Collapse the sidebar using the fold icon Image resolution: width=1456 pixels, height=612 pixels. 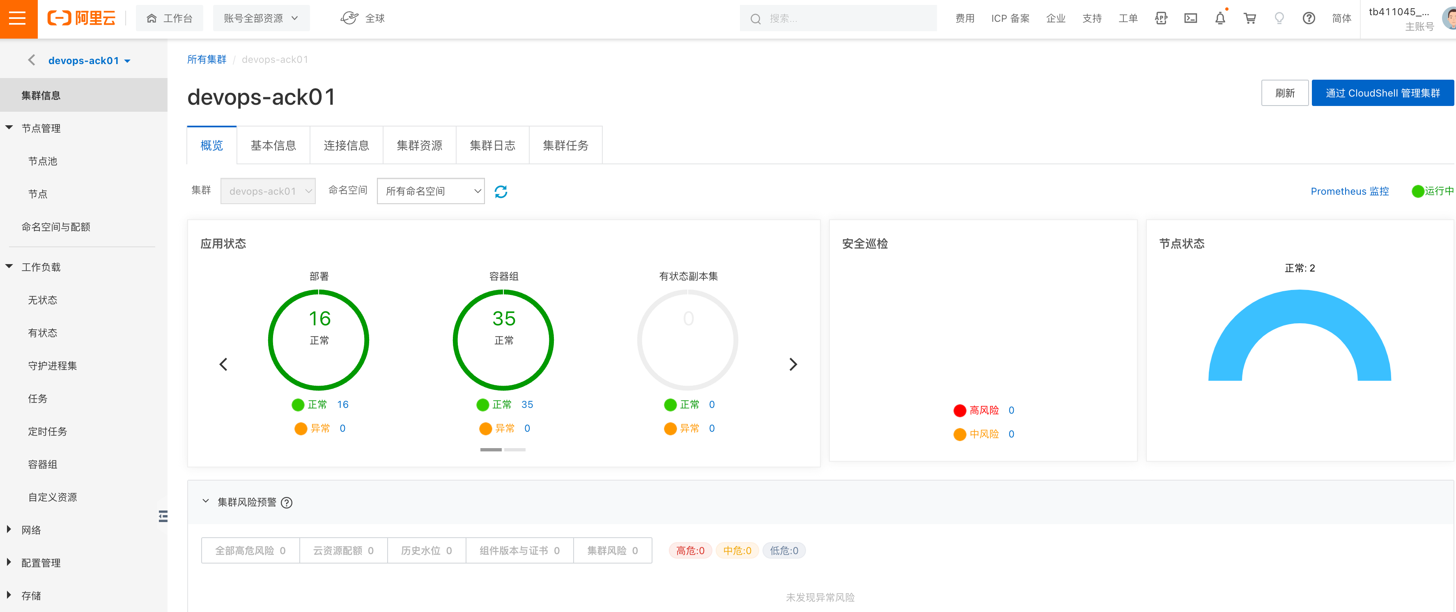pyautogui.click(x=163, y=516)
